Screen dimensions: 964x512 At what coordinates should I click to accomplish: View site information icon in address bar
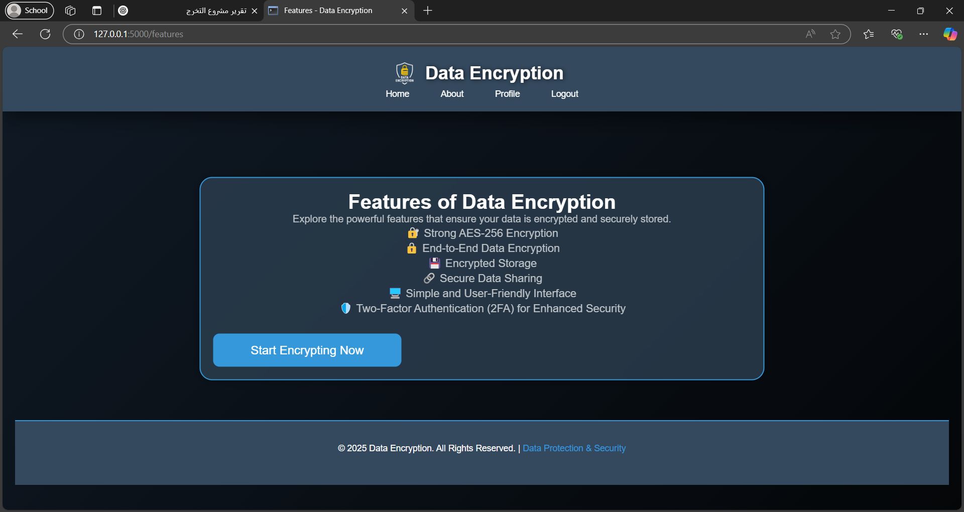pyautogui.click(x=79, y=34)
